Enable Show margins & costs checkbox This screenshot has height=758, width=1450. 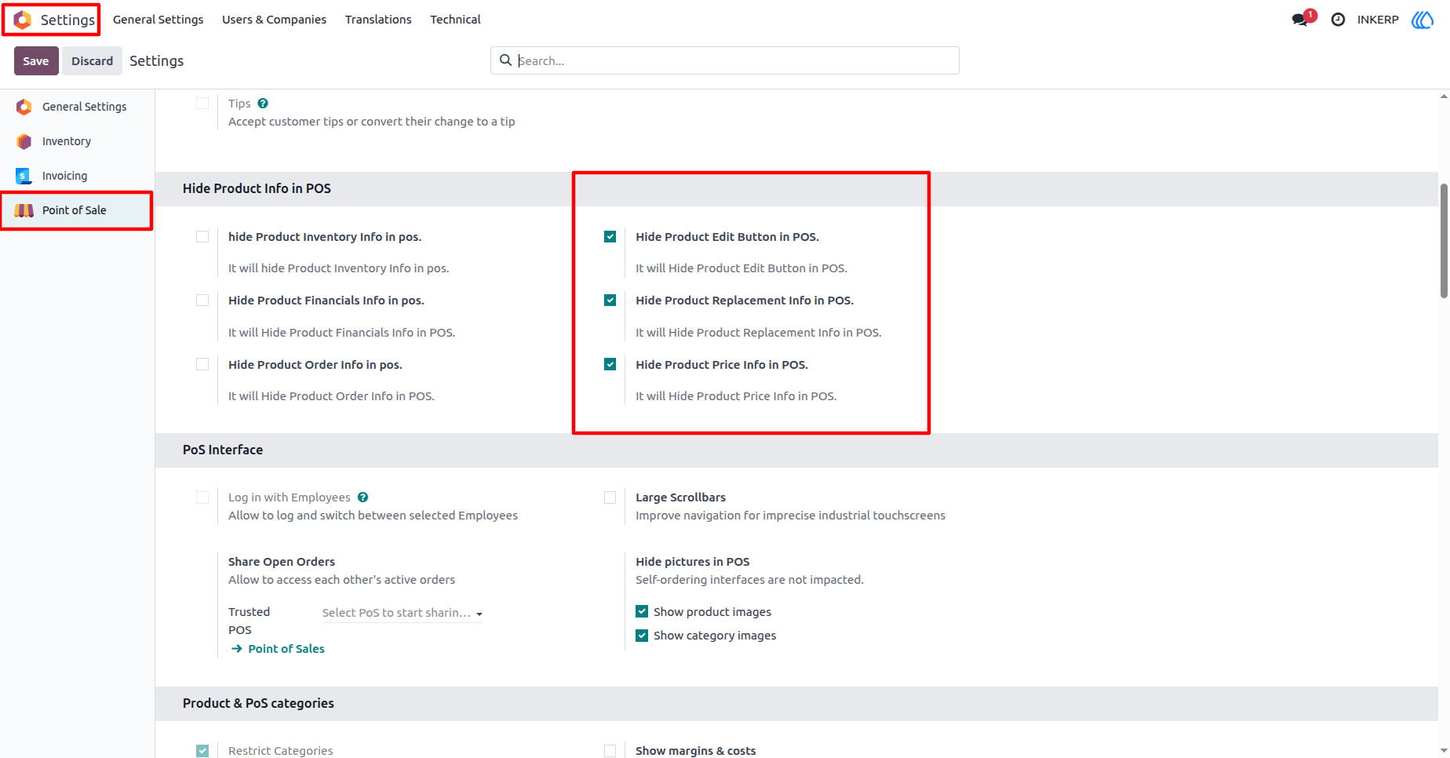pos(610,751)
